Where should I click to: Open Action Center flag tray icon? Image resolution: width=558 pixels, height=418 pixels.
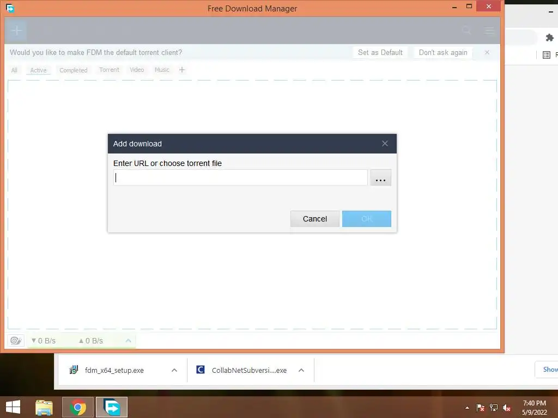coord(480,408)
